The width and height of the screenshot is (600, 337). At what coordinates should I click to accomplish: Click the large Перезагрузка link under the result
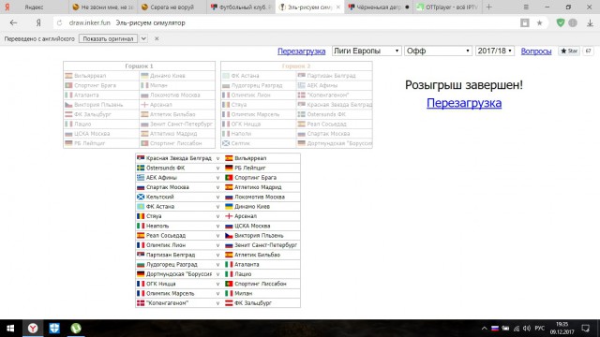464,103
